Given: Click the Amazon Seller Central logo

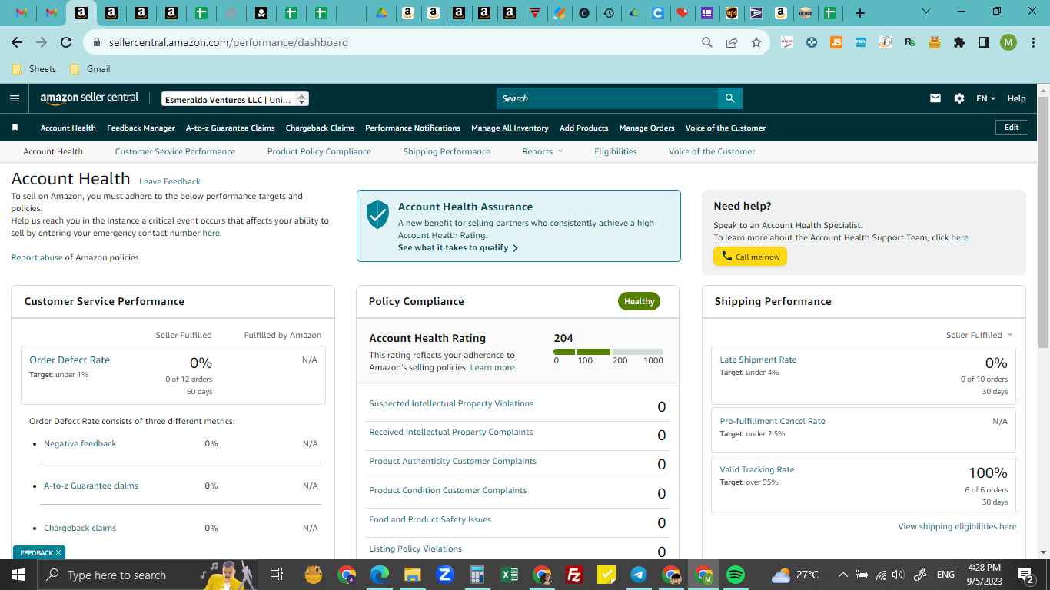Looking at the screenshot, I should tap(89, 98).
